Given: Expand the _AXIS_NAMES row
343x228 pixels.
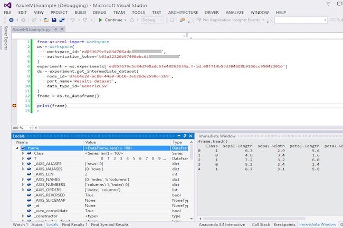Looking at the screenshot, I should point(23,180).
